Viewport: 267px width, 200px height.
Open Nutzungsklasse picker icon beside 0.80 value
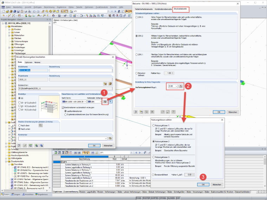click(181, 86)
